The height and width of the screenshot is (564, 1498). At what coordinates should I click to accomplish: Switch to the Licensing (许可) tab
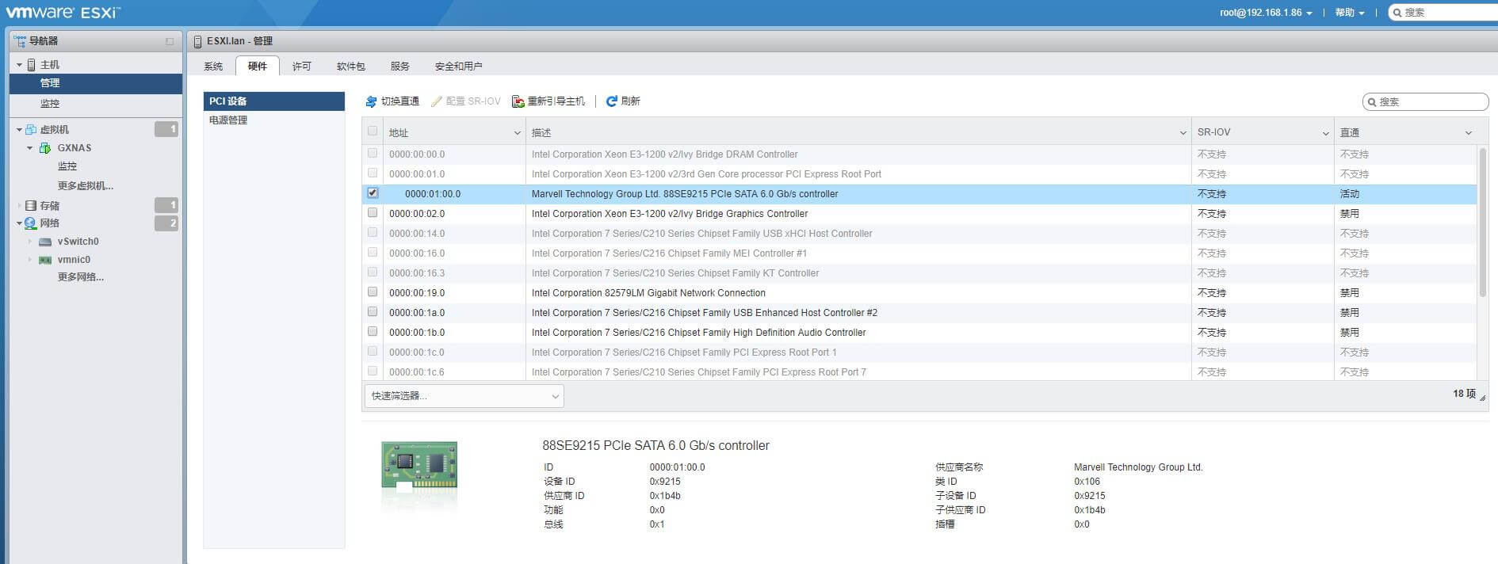pyautogui.click(x=301, y=67)
